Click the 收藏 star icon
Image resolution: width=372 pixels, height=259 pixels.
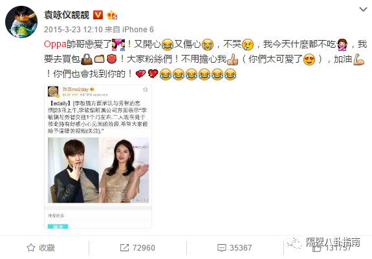(31, 247)
